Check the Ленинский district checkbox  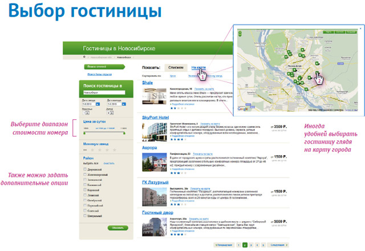pyautogui.click(x=85, y=195)
